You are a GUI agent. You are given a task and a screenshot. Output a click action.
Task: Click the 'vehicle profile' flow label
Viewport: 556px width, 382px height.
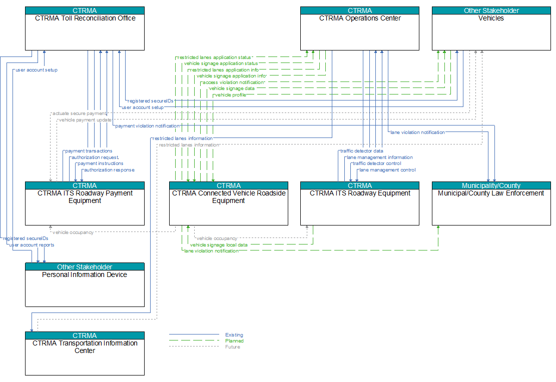coord(231,95)
